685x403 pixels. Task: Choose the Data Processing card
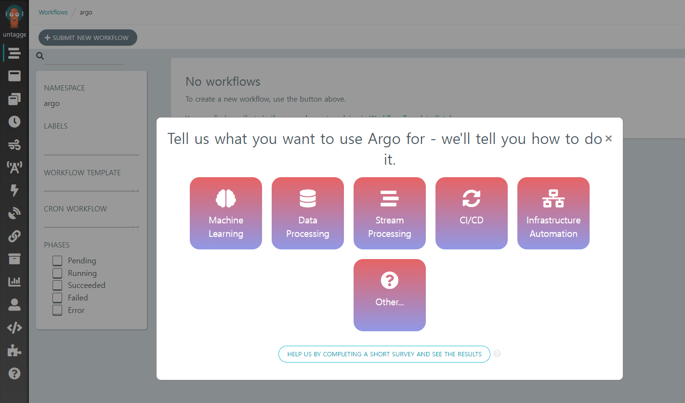[x=308, y=213]
